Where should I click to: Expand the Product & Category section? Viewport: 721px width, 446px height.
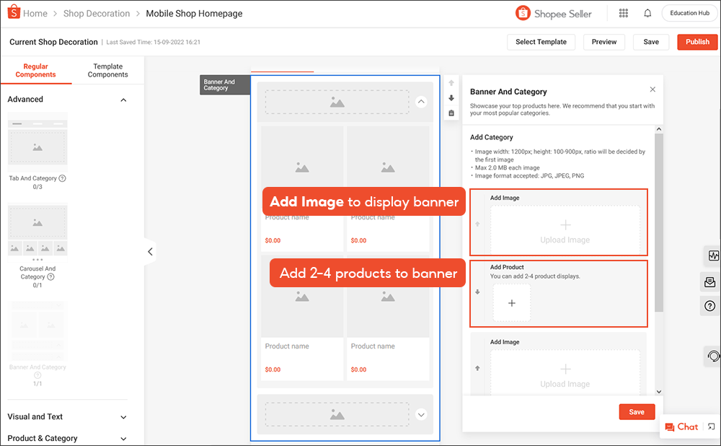pos(123,439)
